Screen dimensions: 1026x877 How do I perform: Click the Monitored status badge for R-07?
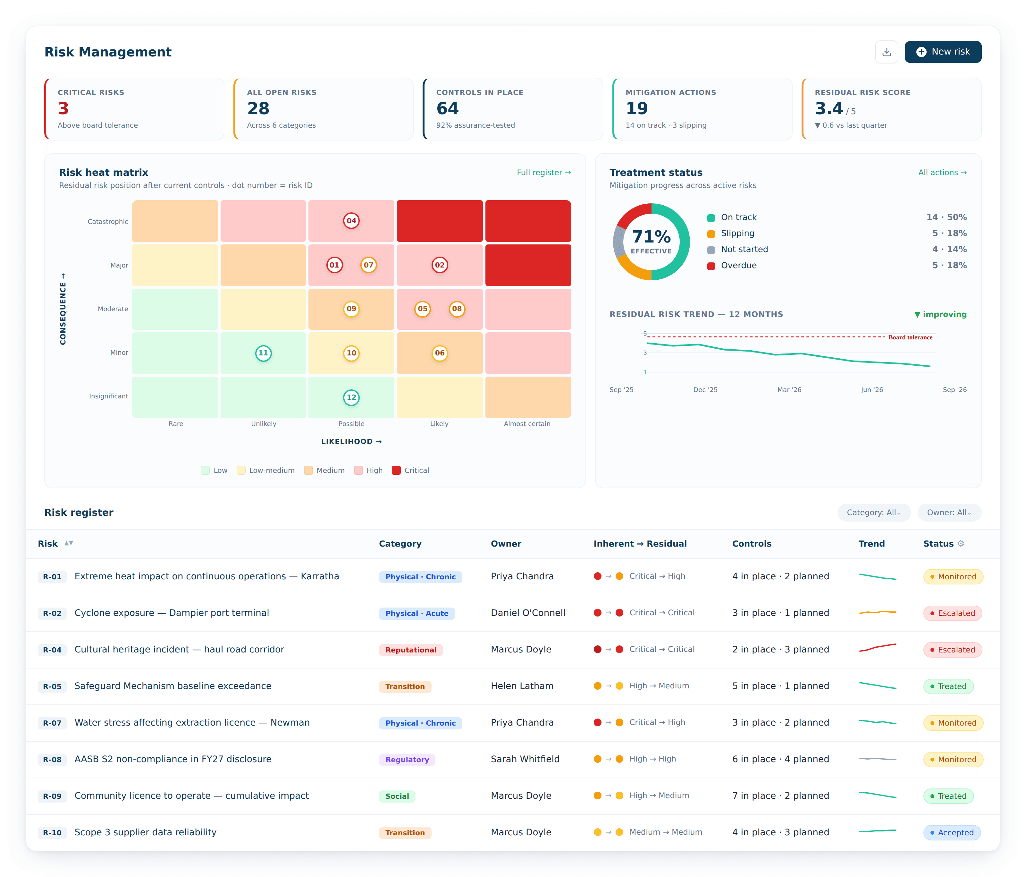[x=953, y=723]
